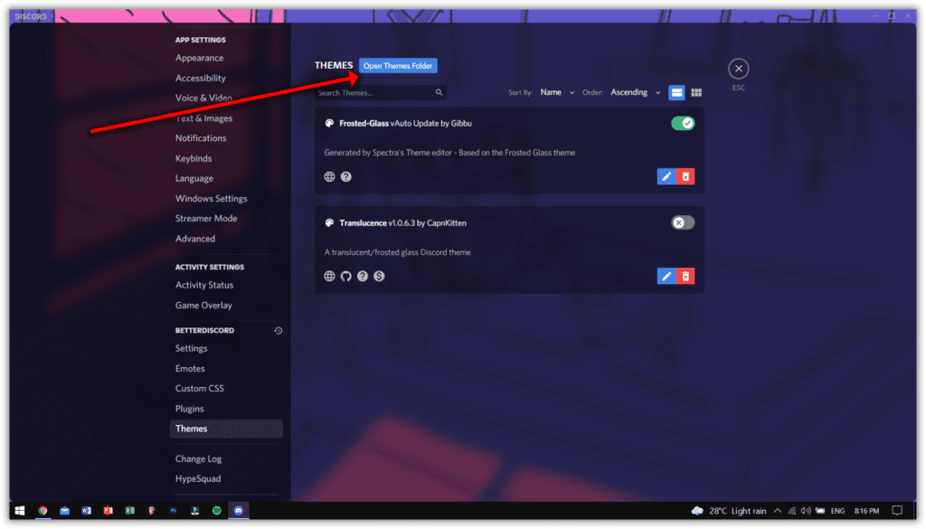Open Word from taskbar

[86, 511]
